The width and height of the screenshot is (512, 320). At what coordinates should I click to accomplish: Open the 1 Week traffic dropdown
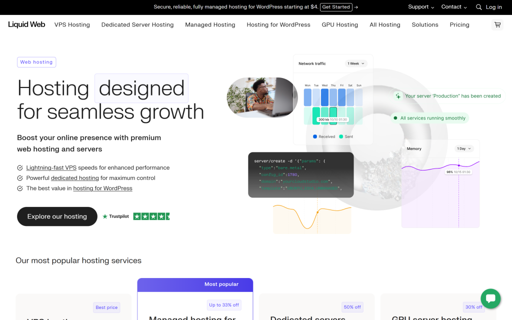356,63
